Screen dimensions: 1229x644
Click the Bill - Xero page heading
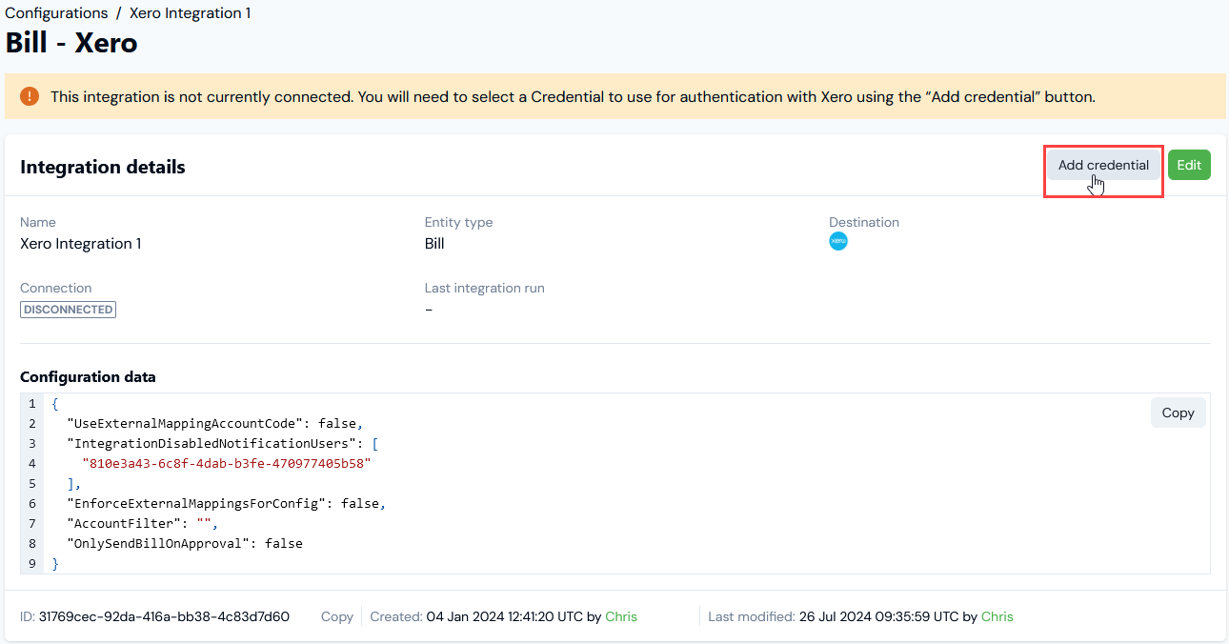[x=71, y=43]
